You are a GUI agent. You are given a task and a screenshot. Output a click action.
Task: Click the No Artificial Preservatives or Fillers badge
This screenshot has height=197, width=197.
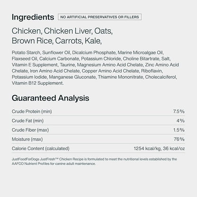pos(99,17)
